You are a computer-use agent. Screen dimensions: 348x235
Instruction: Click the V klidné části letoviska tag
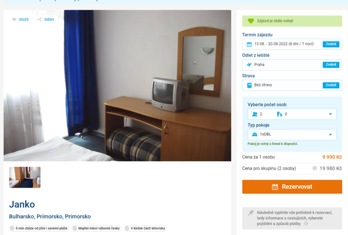tap(145, 228)
